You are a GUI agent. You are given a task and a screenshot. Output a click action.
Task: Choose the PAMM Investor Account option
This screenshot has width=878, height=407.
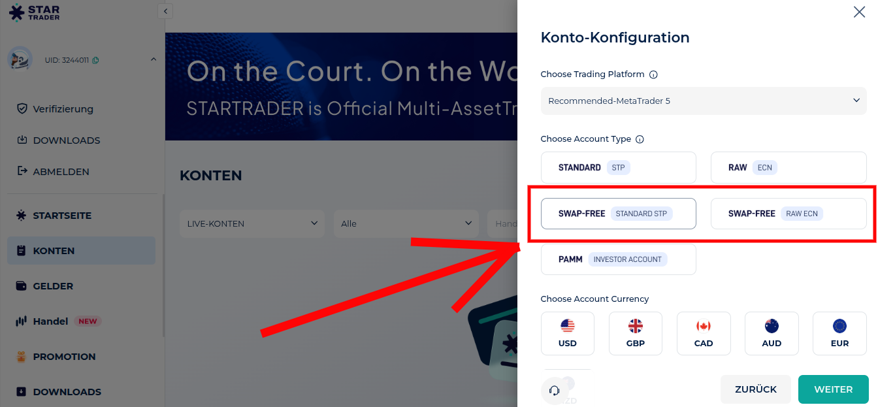pyautogui.click(x=618, y=259)
